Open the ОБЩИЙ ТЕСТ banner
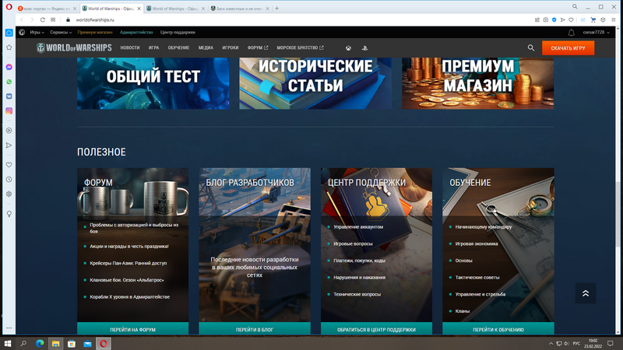 pyautogui.click(x=153, y=83)
